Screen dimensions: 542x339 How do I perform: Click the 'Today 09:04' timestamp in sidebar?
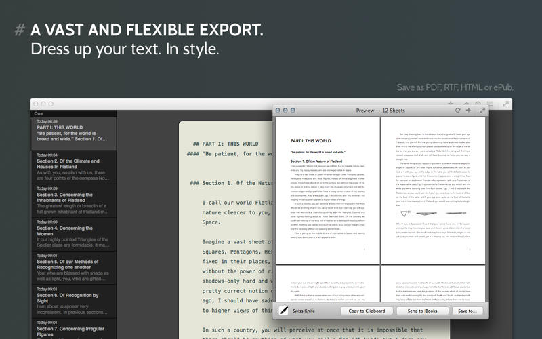pyautogui.click(x=47, y=155)
